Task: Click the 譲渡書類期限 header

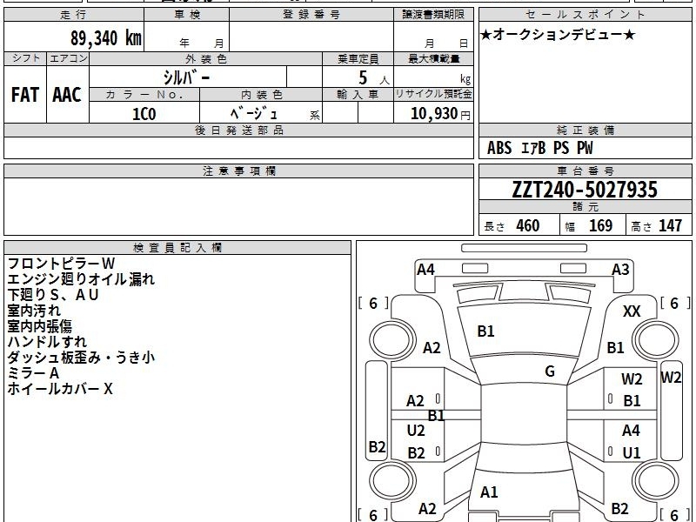Action: (433, 15)
